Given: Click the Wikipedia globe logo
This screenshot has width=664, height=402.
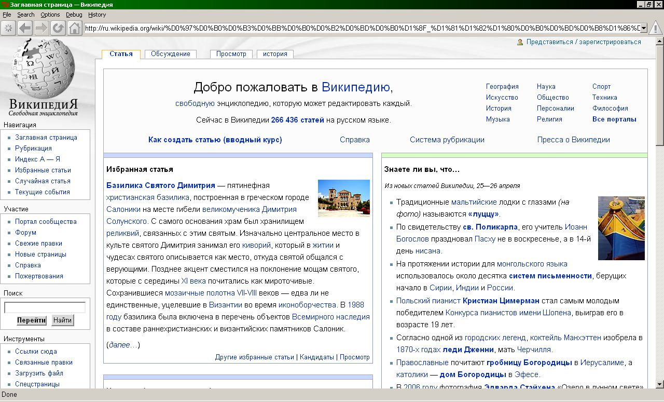Looking at the screenshot, I should tap(43, 70).
